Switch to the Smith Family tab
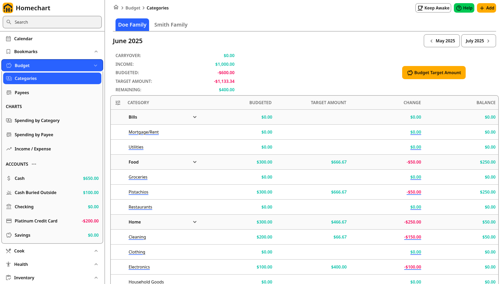Screen dimensions: 504x284 click(x=171, y=25)
